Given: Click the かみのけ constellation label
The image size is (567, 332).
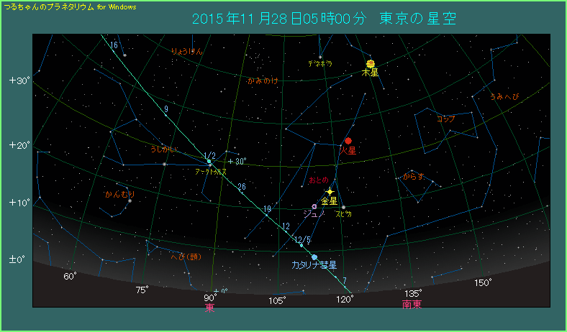Looking at the screenshot, I should click(x=263, y=80).
